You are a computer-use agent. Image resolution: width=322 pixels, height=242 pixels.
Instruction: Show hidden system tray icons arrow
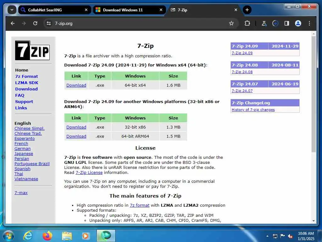[267, 236]
